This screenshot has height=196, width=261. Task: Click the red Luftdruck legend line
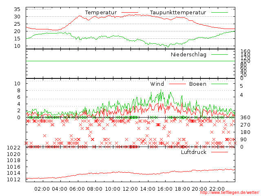click(x=219, y=152)
